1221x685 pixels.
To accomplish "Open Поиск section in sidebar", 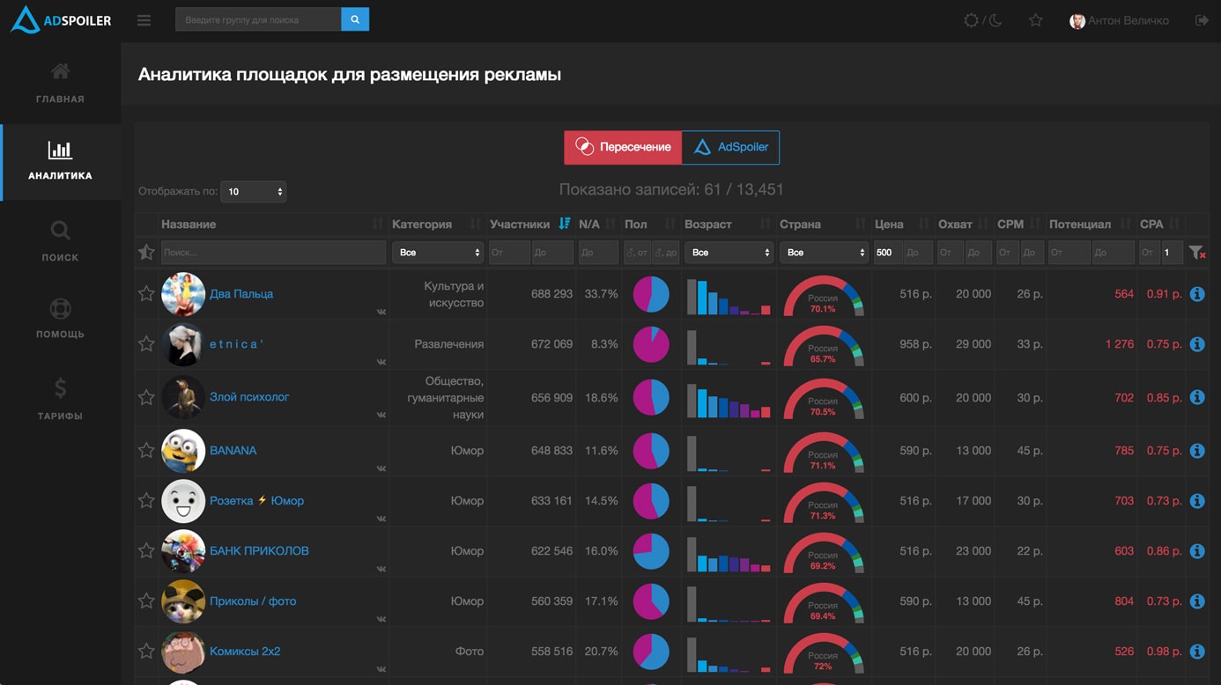I will (x=60, y=241).
